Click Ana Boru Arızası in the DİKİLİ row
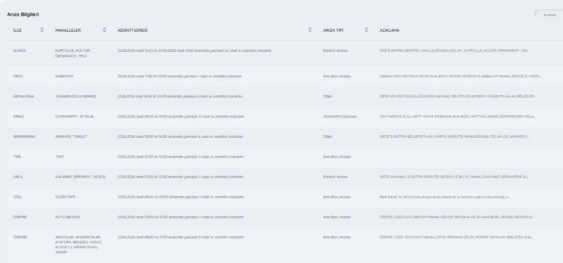The width and height of the screenshot is (563, 263). tap(337, 76)
